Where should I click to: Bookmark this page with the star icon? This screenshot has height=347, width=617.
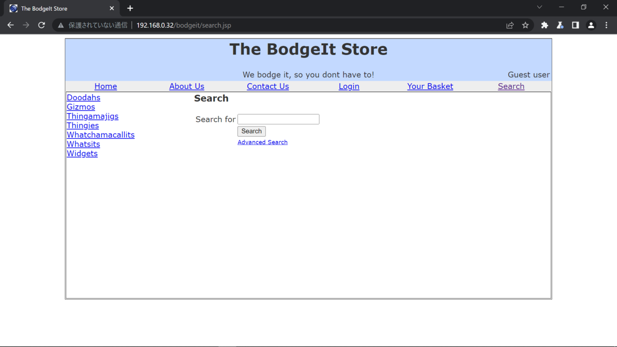click(525, 25)
